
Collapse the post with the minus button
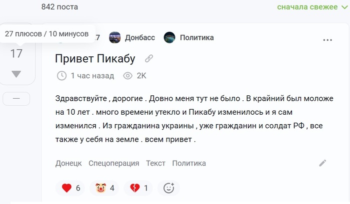[x=16, y=99]
